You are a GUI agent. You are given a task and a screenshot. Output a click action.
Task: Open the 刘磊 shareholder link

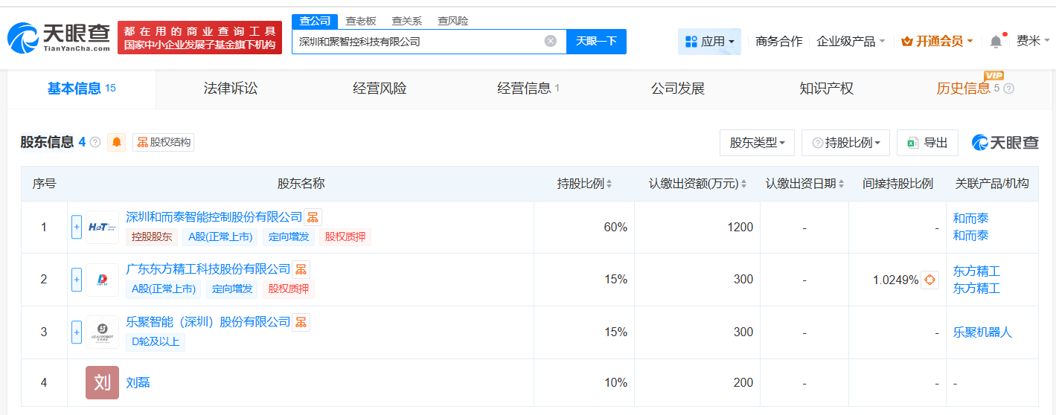tap(138, 383)
